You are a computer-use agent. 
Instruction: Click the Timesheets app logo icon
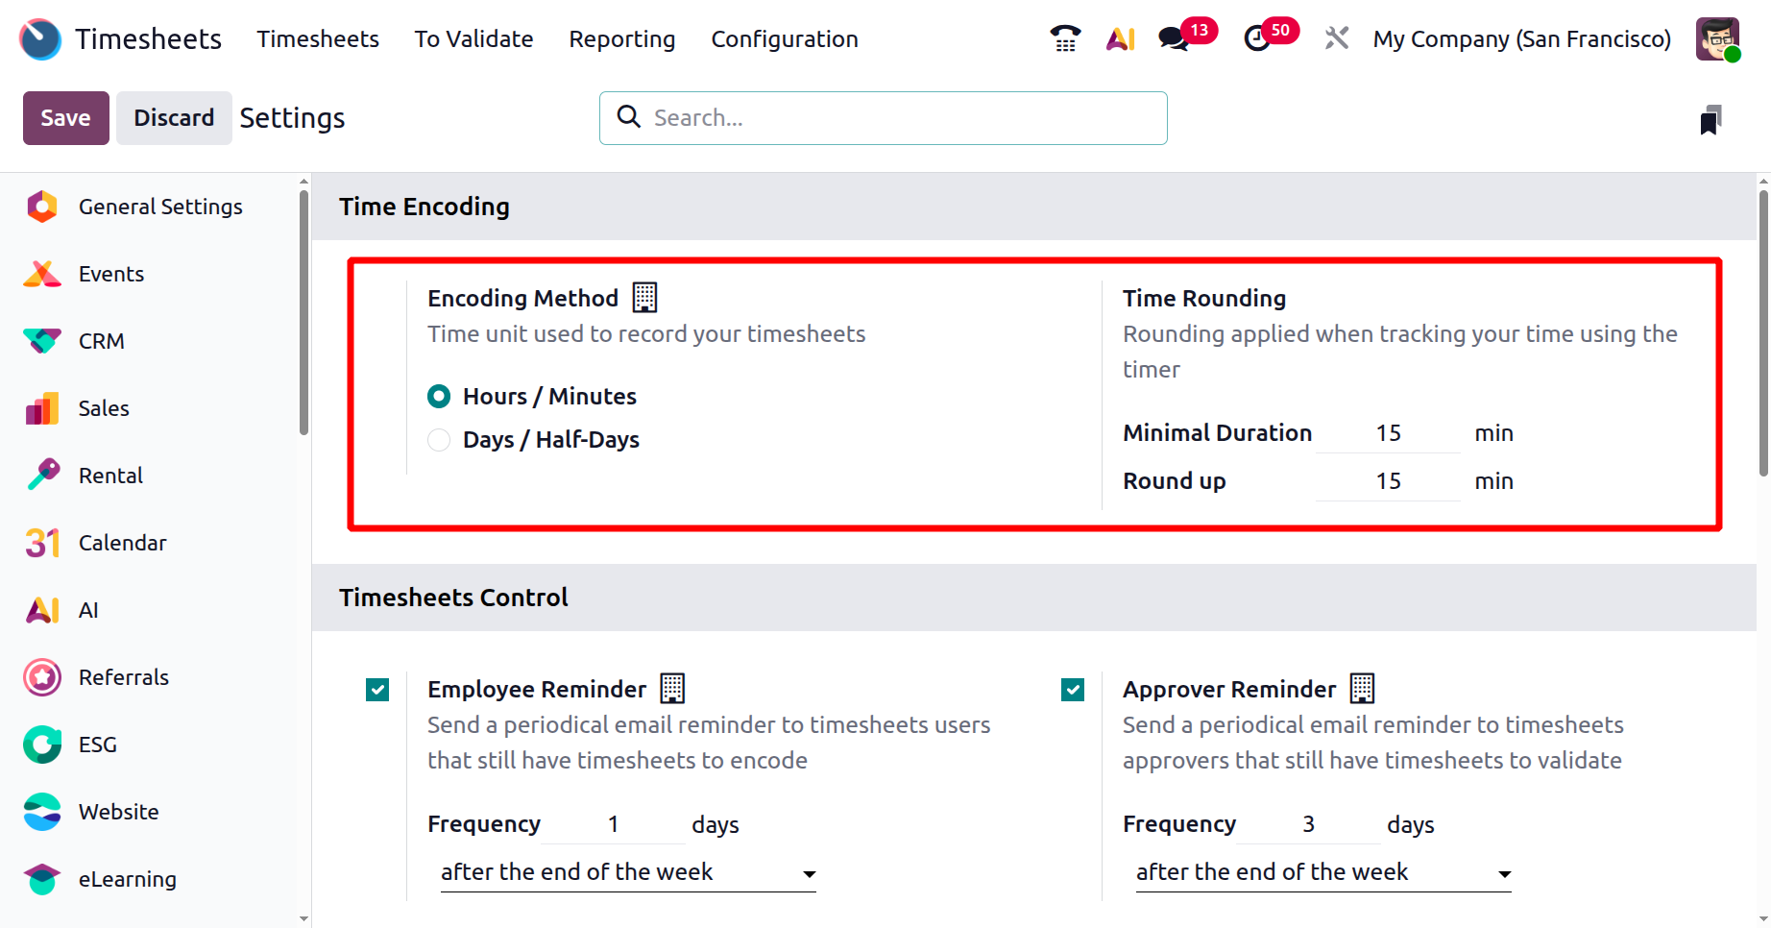click(40, 38)
